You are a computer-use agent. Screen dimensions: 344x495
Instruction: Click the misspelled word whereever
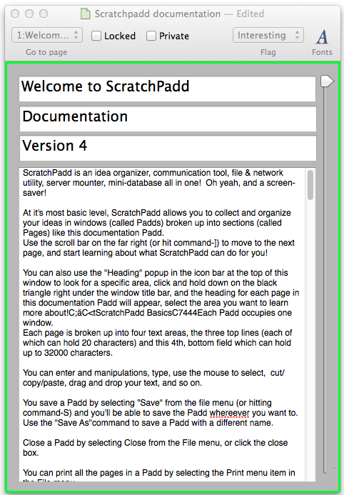click(x=229, y=413)
